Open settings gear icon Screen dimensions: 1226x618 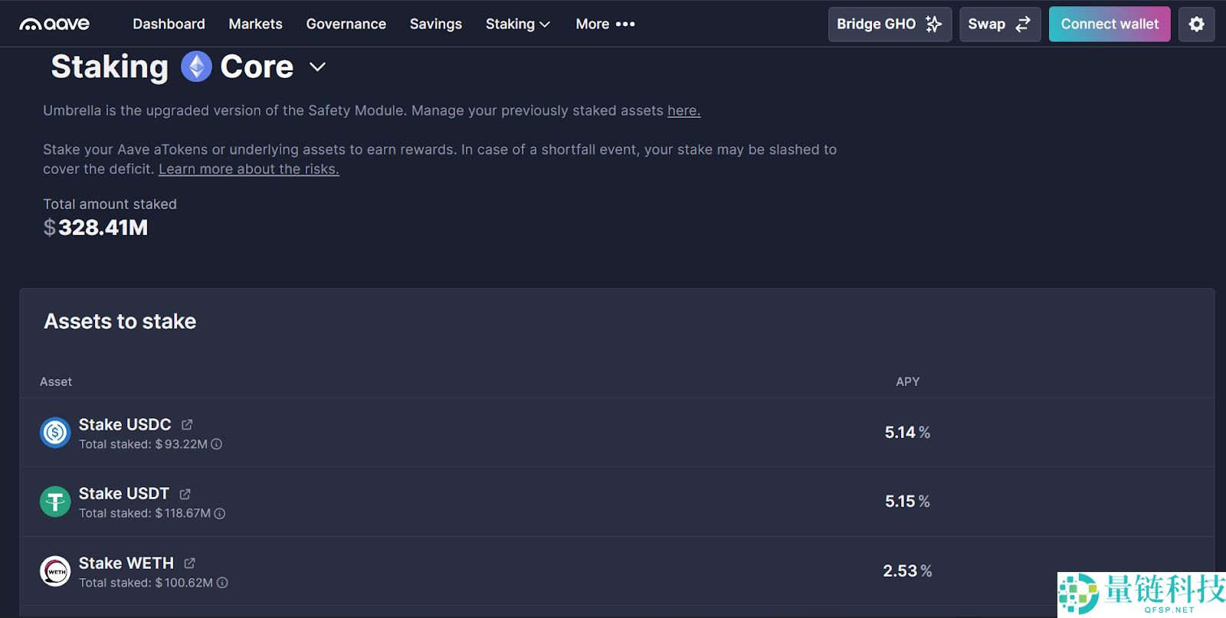[1196, 24]
